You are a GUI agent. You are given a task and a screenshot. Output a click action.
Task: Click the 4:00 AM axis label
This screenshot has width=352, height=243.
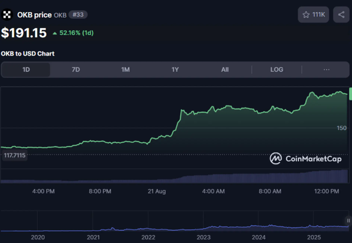pyautogui.click(x=213, y=191)
